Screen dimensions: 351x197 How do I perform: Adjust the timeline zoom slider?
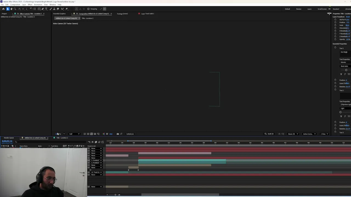click(115, 195)
